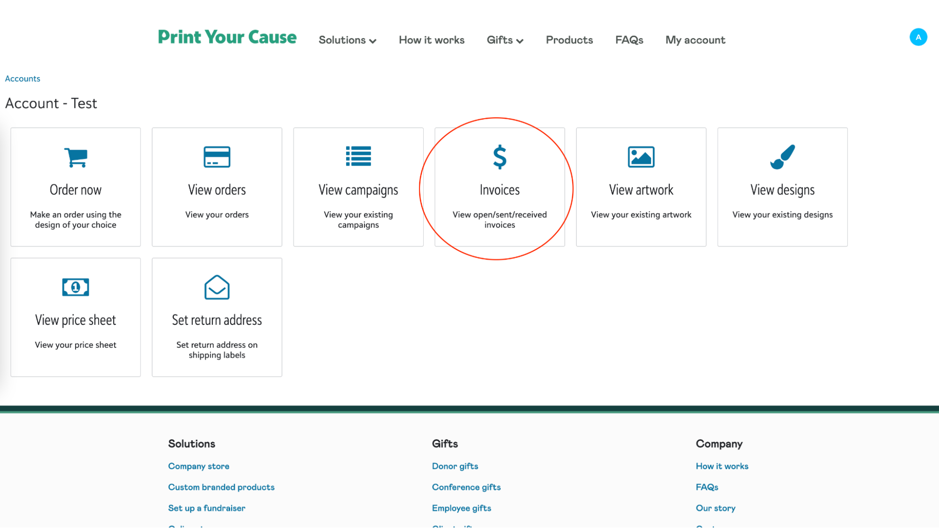Click the picture icon for View artwork
939x528 pixels.
(641, 157)
